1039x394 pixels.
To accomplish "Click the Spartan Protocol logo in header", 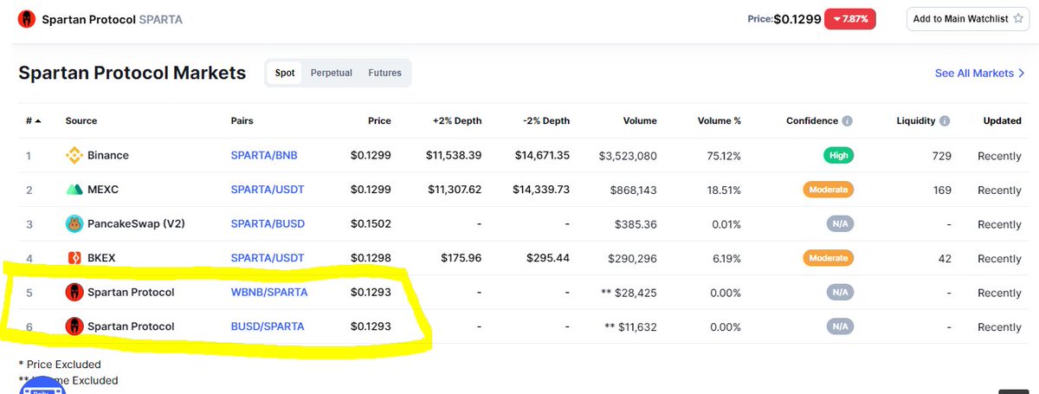I will point(26,19).
